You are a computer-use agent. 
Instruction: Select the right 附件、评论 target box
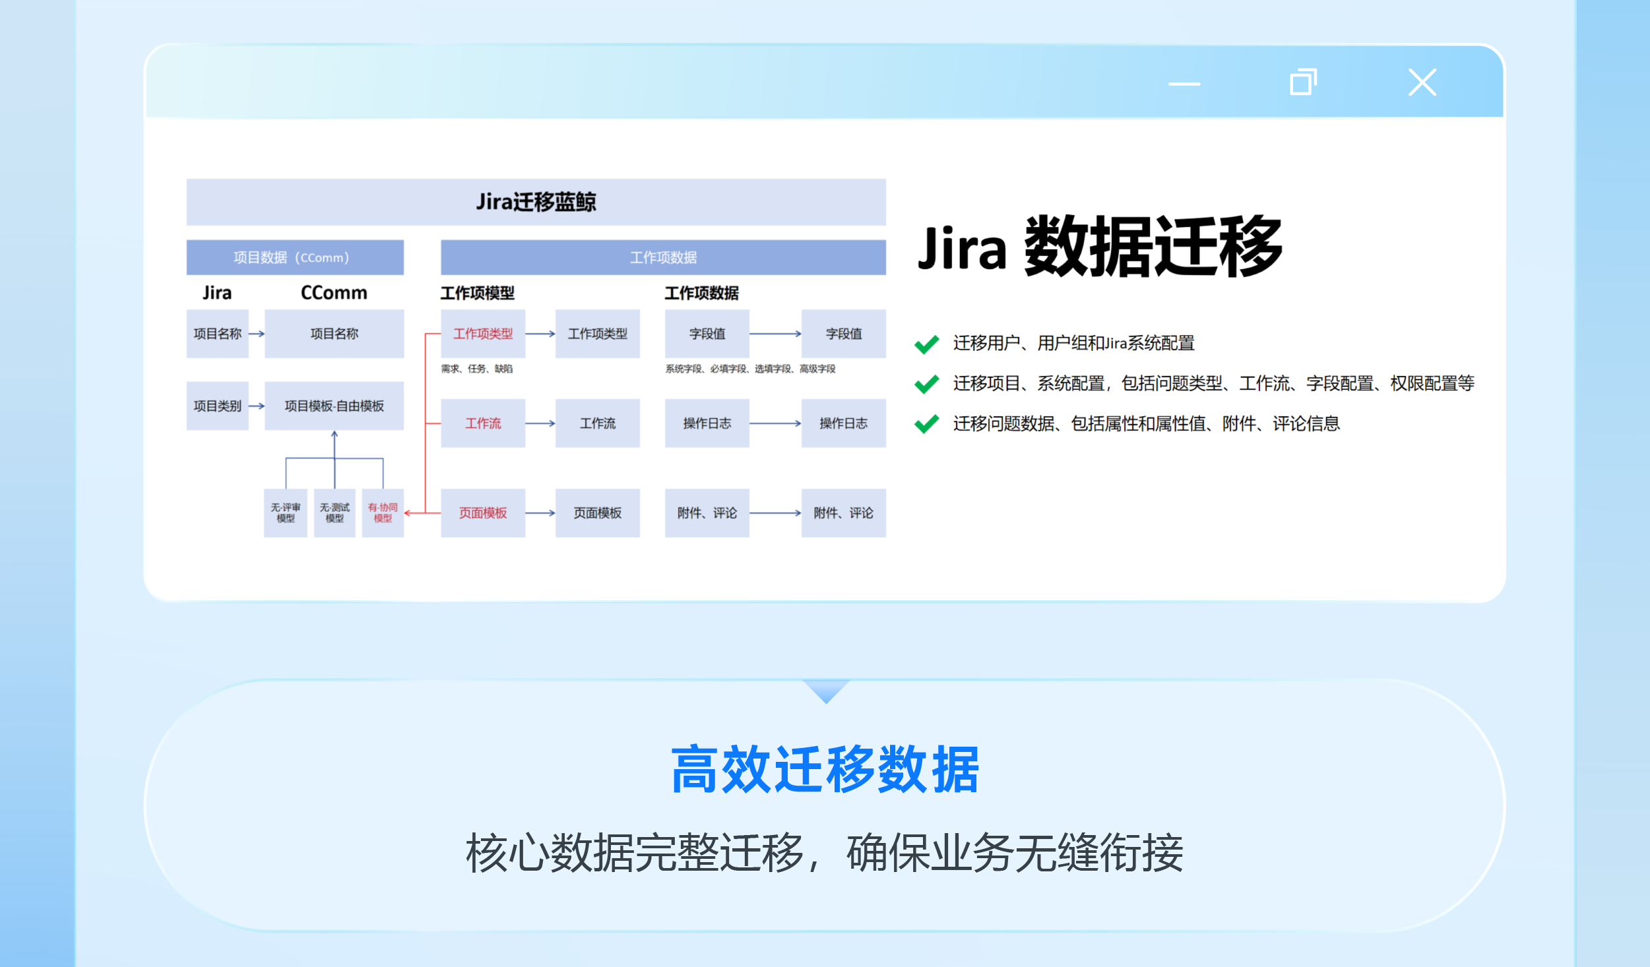coord(844,513)
